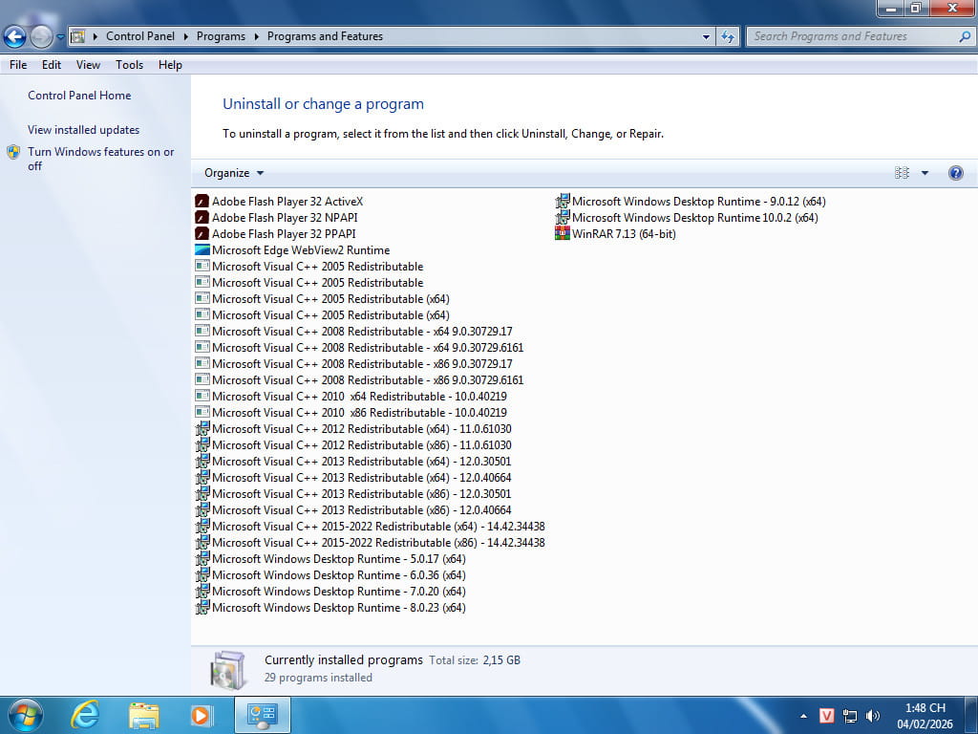The image size is (978, 734).
Task: Click the Adobe Flash Player 32 ActiveX icon
Action: [202, 201]
